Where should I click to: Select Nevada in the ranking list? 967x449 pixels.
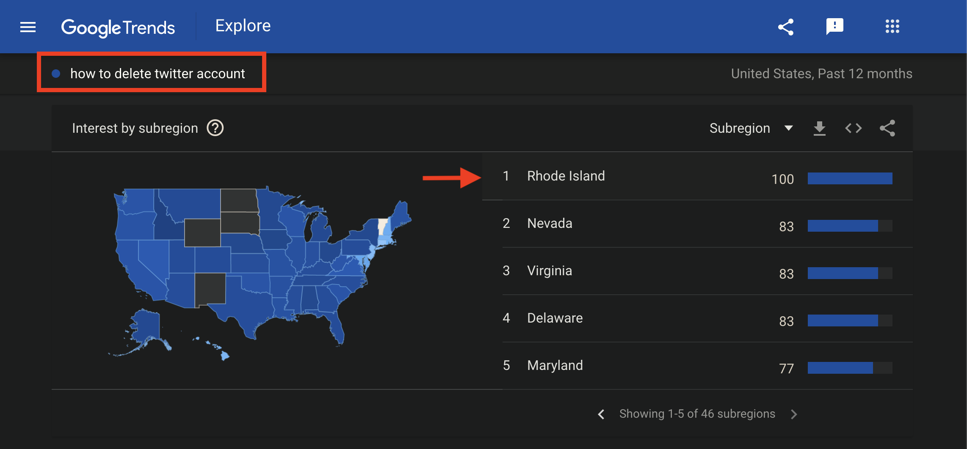[x=550, y=224]
